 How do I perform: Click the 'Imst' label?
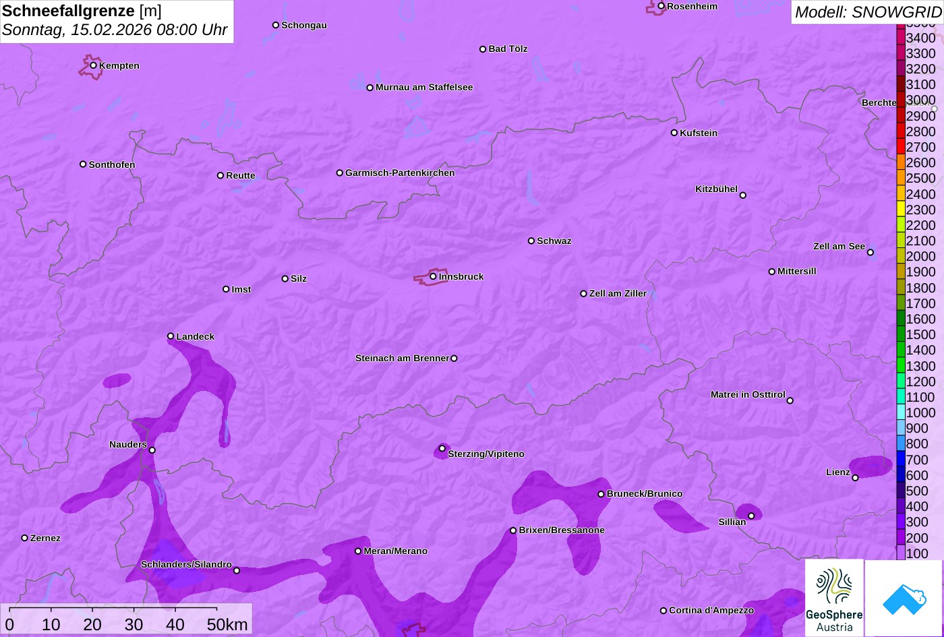click(241, 289)
